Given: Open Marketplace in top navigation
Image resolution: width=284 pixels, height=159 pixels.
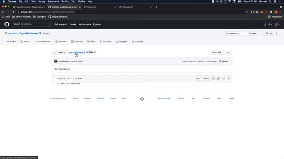Looking at the screenshot, I should click(x=85, y=24).
